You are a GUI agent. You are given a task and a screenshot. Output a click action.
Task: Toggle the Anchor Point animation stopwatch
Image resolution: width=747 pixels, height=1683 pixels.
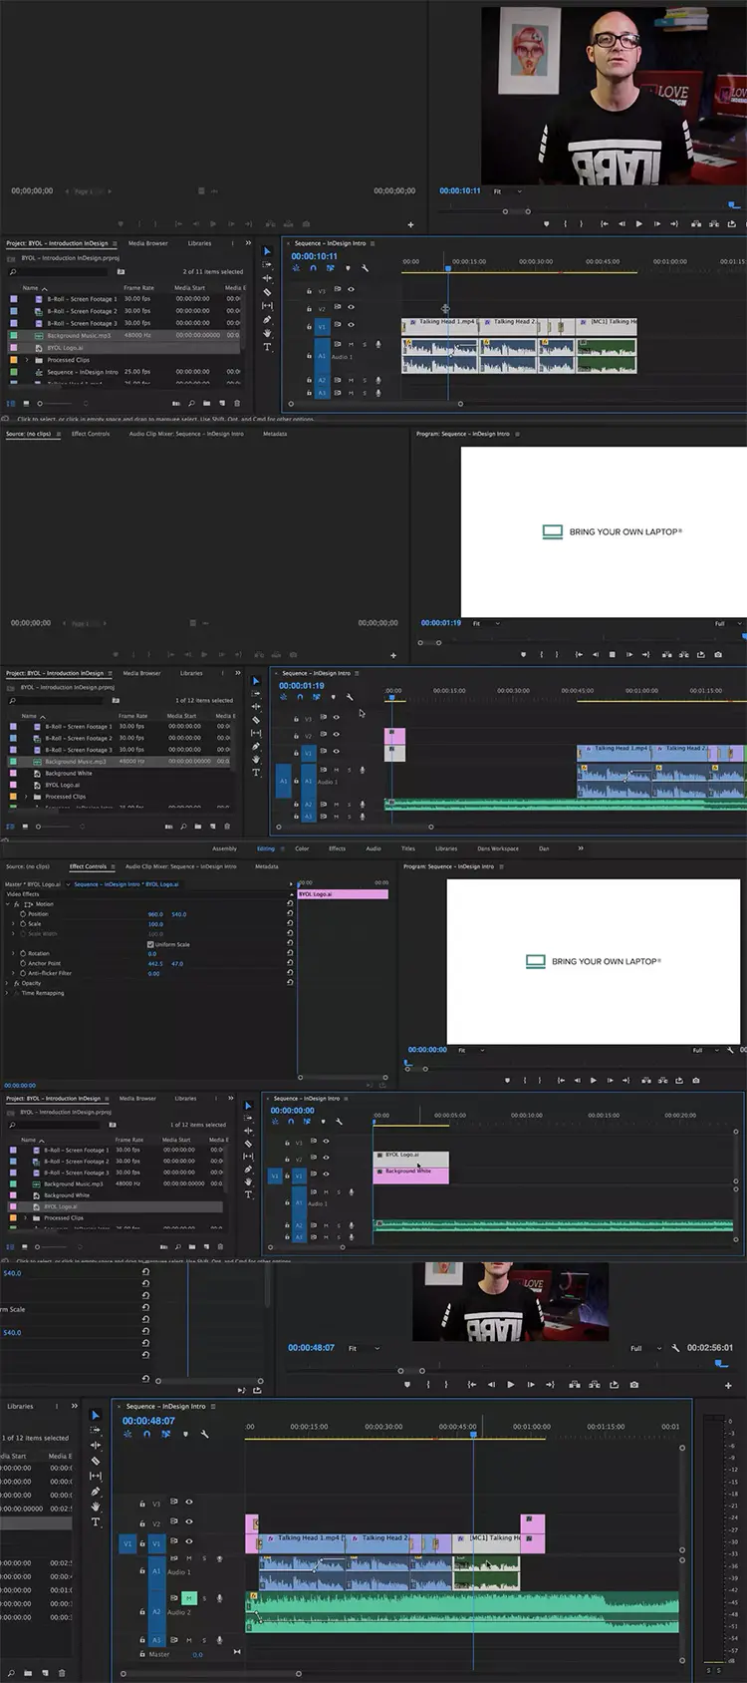23,963
